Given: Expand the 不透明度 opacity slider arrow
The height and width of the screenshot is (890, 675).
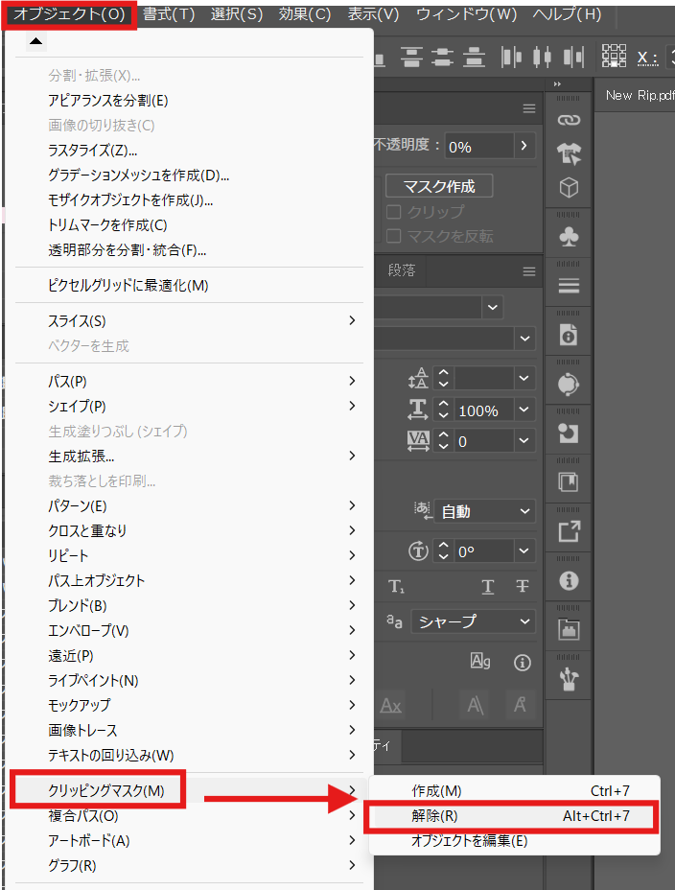Looking at the screenshot, I should click(524, 146).
